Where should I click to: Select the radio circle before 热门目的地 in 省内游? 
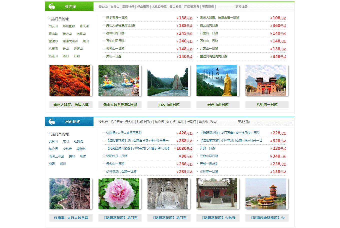[x=48, y=17]
